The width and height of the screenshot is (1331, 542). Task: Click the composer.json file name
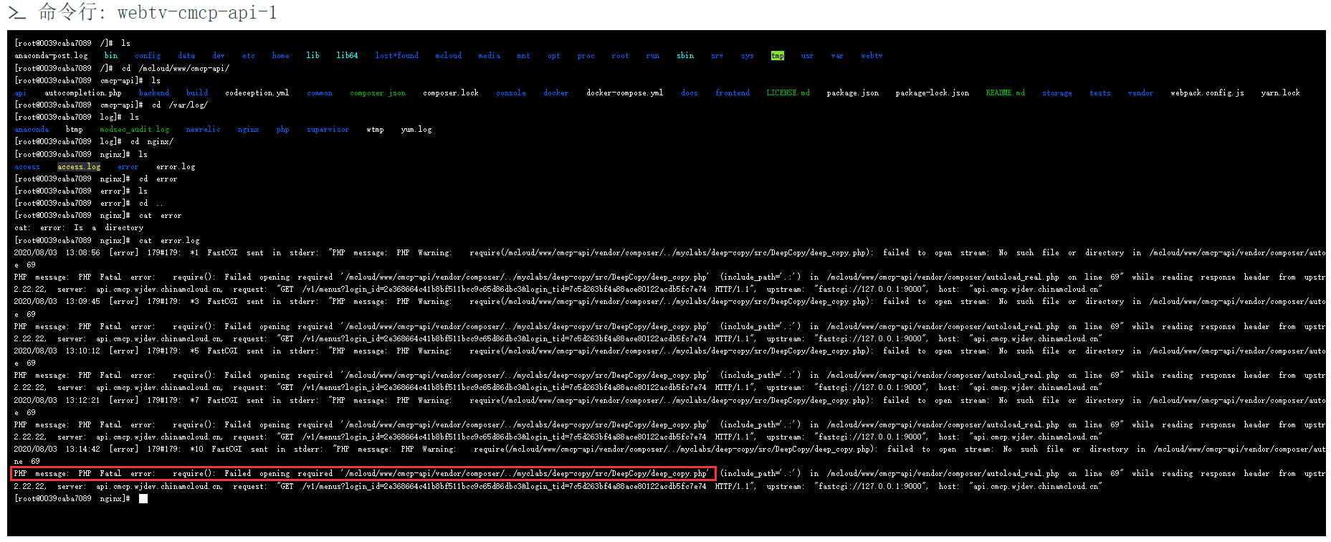click(378, 92)
